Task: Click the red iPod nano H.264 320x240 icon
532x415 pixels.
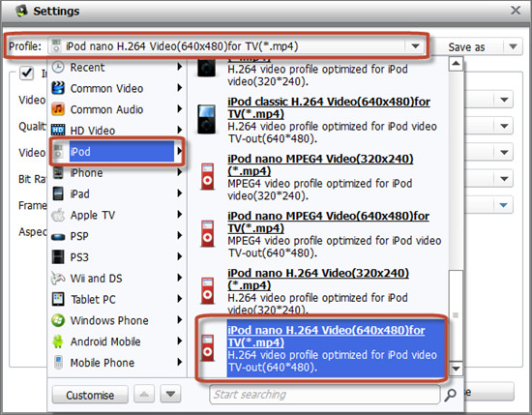Action: [x=208, y=291]
